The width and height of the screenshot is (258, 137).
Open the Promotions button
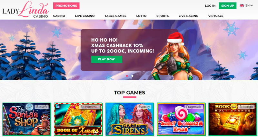pos(66,6)
